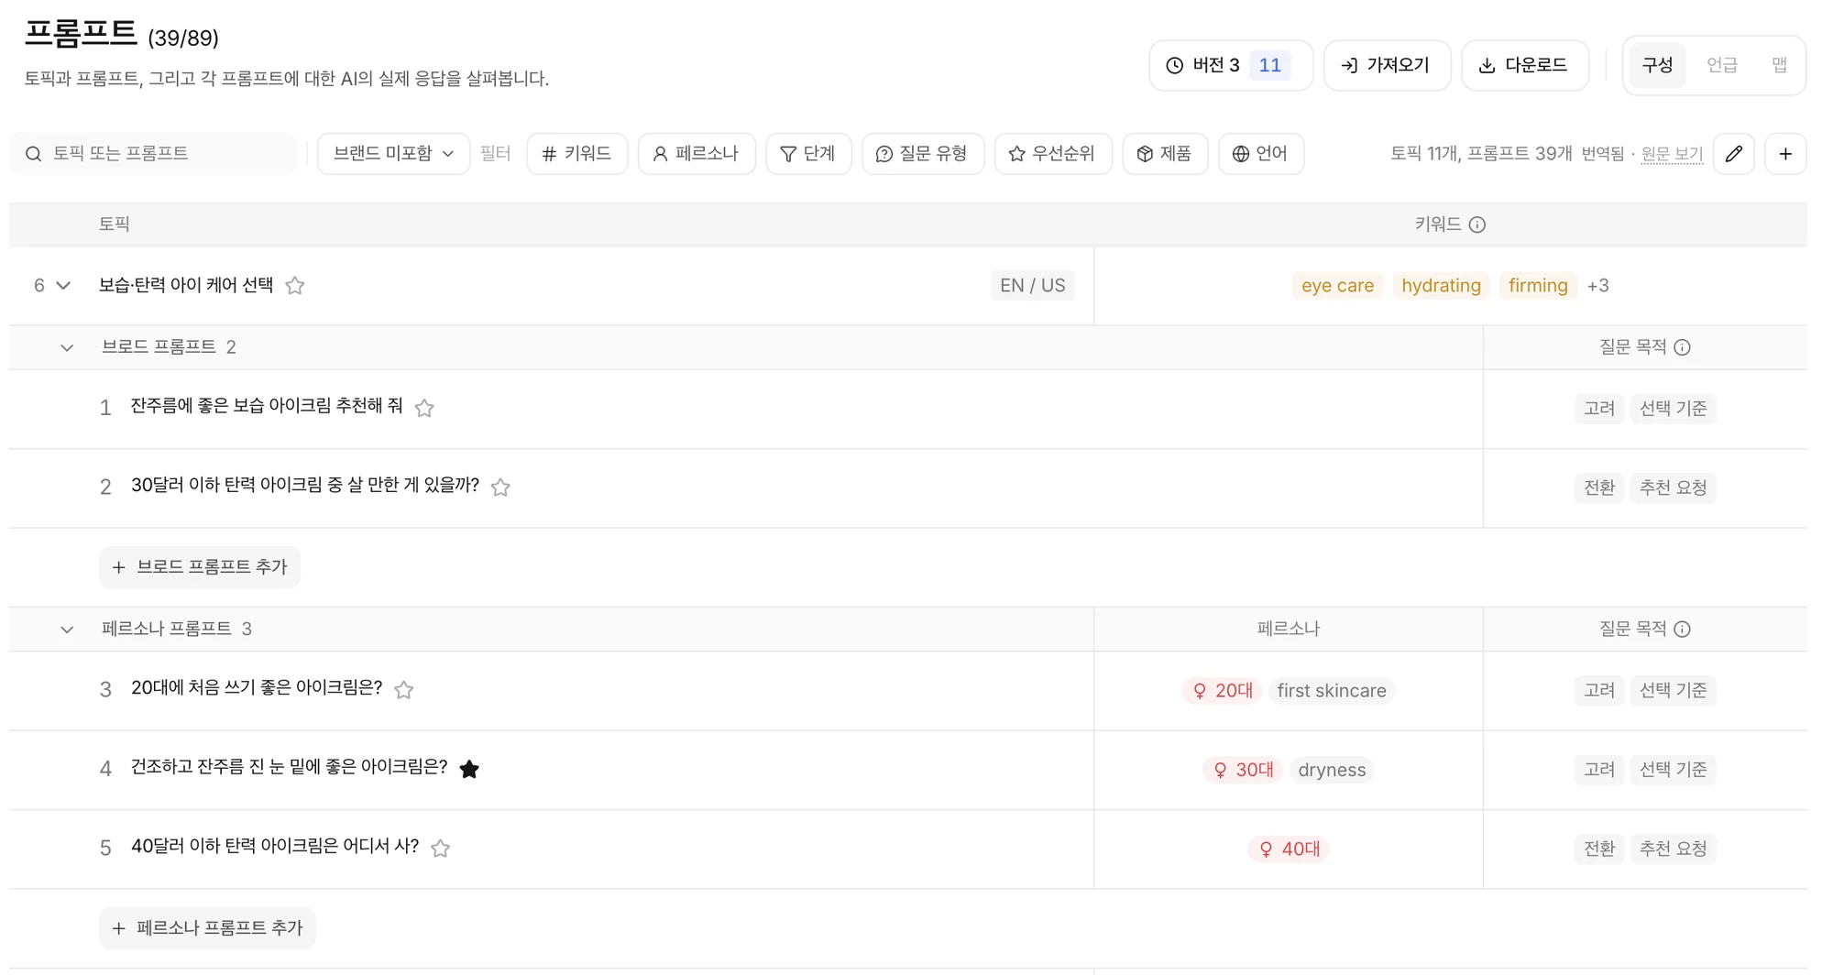Click the 20대 persona tag
The height and width of the screenshot is (975, 1833).
(x=1222, y=691)
